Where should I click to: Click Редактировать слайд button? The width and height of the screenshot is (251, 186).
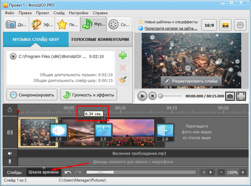coord(191,81)
